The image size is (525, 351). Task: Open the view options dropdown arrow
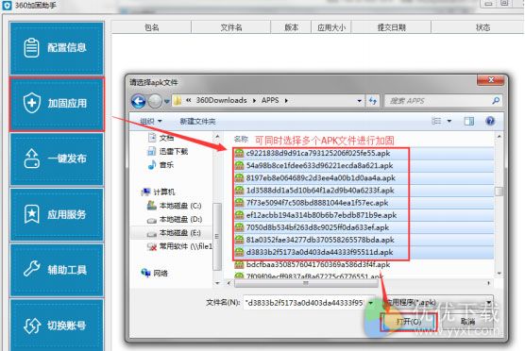click(x=449, y=121)
